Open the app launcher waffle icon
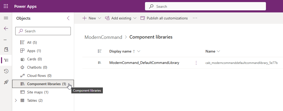This screenshot has width=283, height=111. pyautogui.click(x=6, y=6)
